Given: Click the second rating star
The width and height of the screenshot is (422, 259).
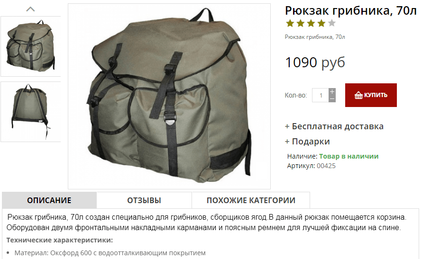Looking at the screenshot, I should coord(300,23).
